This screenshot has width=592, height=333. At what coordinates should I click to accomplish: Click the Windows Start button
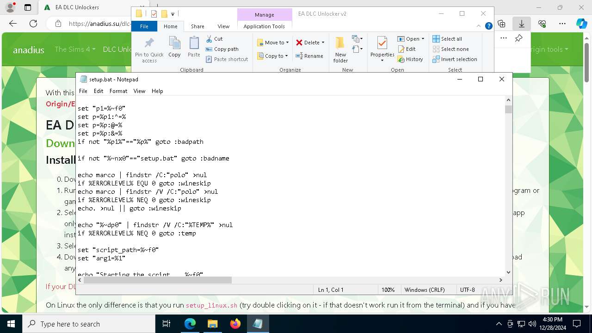click(x=11, y=324)
